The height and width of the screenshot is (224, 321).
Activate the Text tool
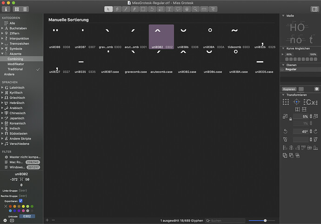click(169, 9)
